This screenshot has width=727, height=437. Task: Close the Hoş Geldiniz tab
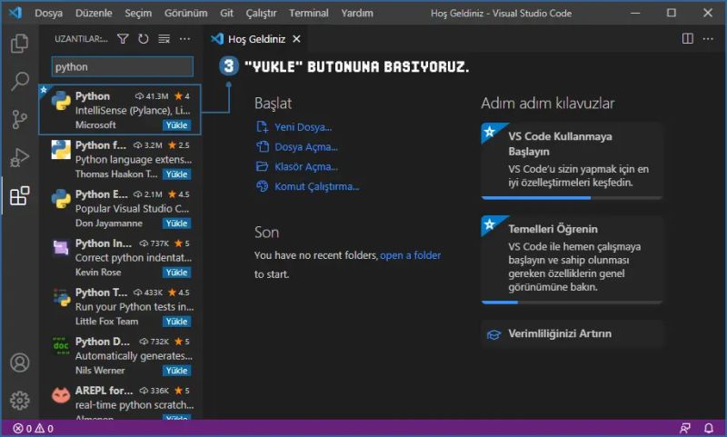(296, 39)
